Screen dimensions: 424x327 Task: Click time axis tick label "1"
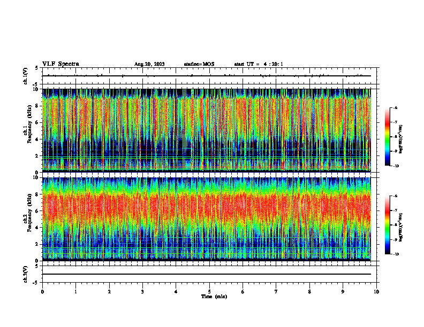pyautogui.click(x=75, y=292)
